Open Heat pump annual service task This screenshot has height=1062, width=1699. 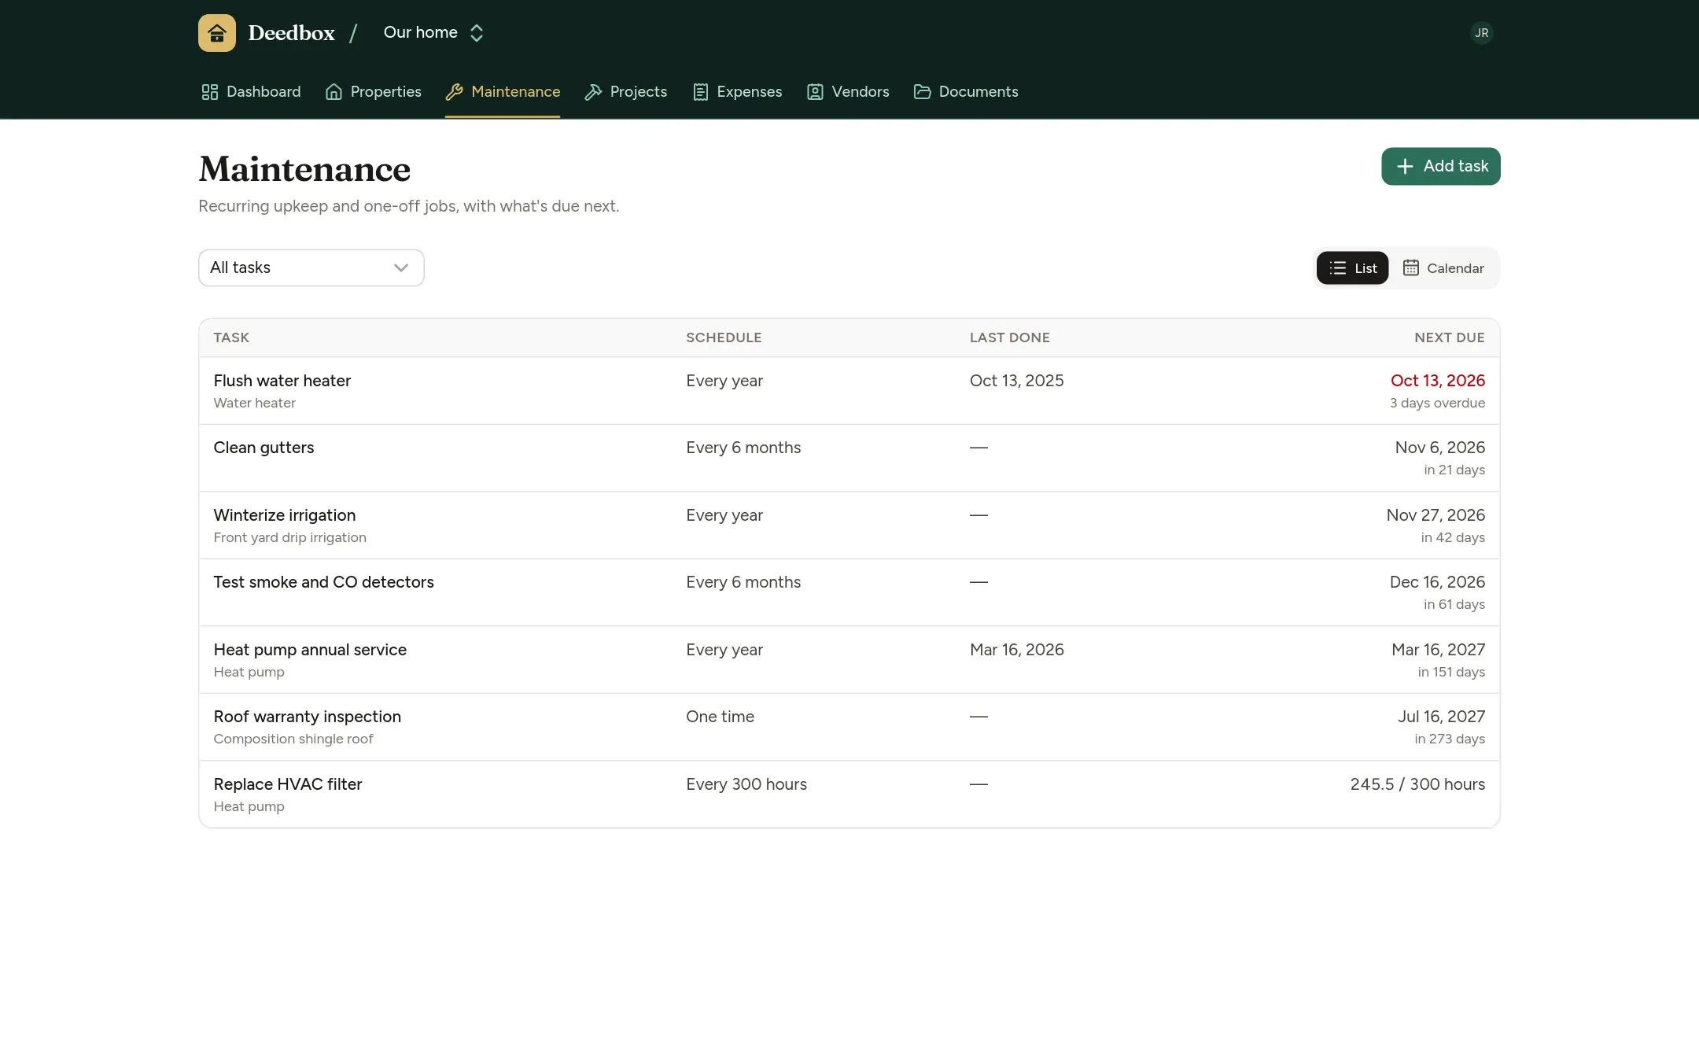[849, 660]
